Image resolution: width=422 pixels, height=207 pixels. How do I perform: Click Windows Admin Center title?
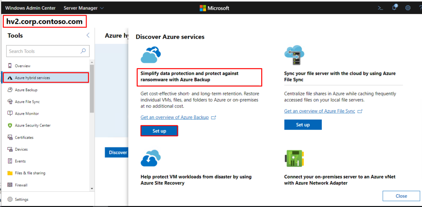[x=30, y=8]
